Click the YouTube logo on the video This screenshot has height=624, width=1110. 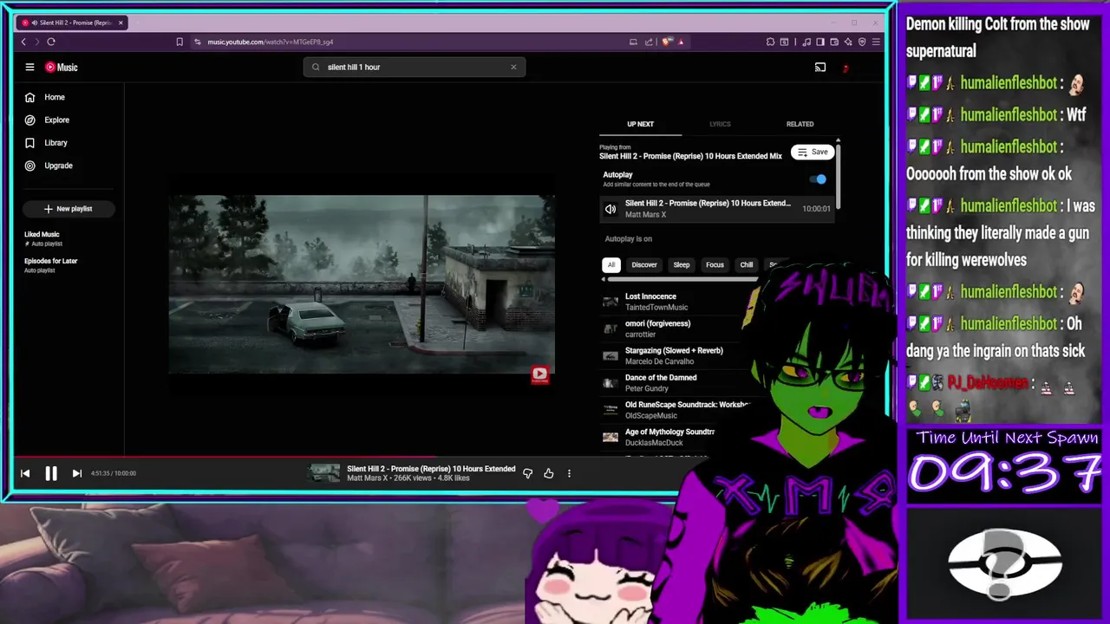point(539,374)
